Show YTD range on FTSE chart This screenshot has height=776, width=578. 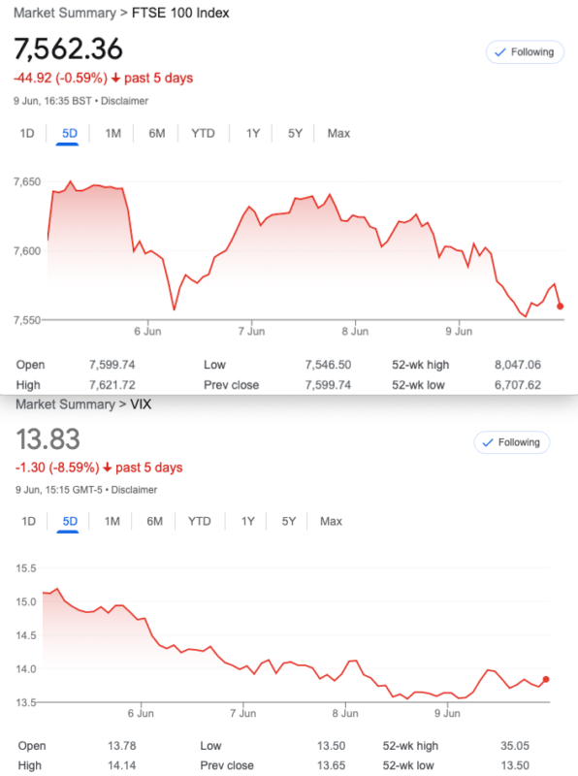204,134
